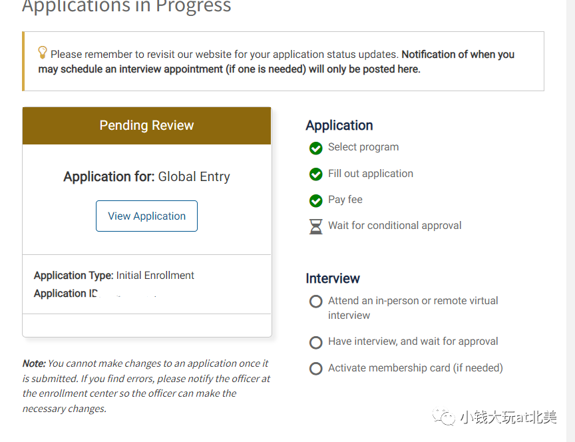Click green checkmark beside Pay fee
This screenshot has height=442, width=575.
point(315,200)
